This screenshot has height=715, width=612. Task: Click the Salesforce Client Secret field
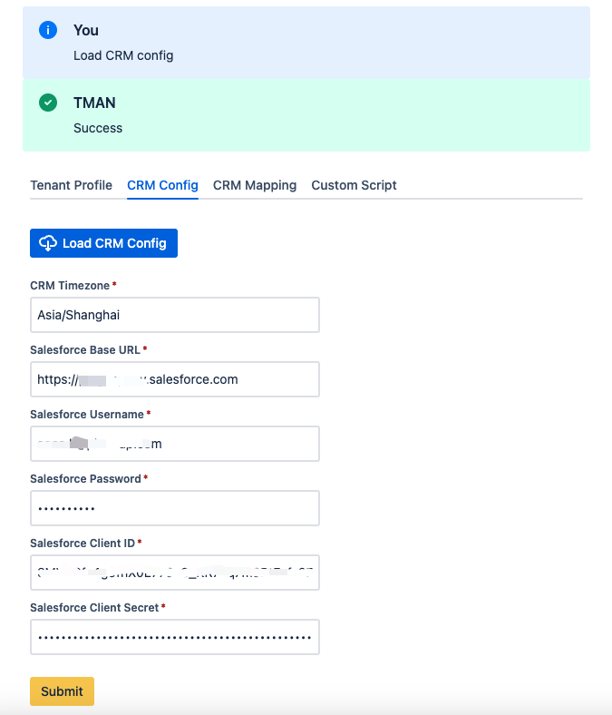click(175, 637)
